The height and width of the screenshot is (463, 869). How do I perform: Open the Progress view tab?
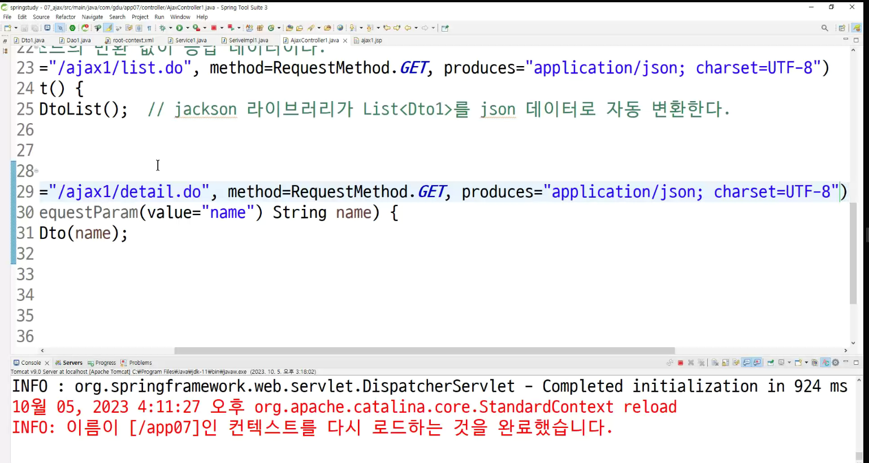click(102, 362)
